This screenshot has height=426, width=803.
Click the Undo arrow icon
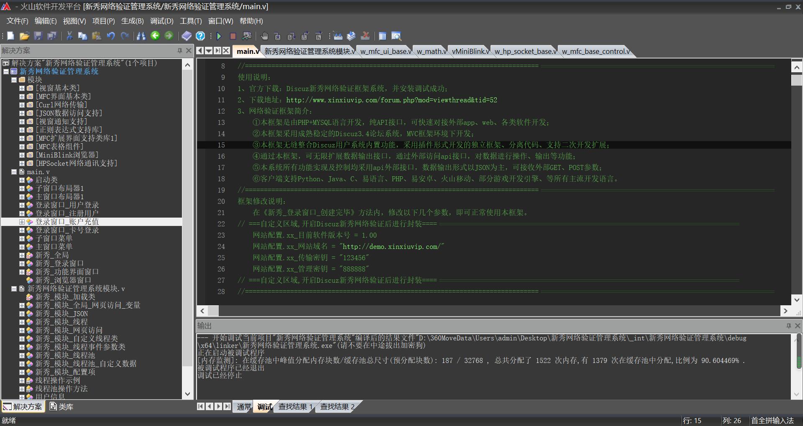(x=111, y=36)
